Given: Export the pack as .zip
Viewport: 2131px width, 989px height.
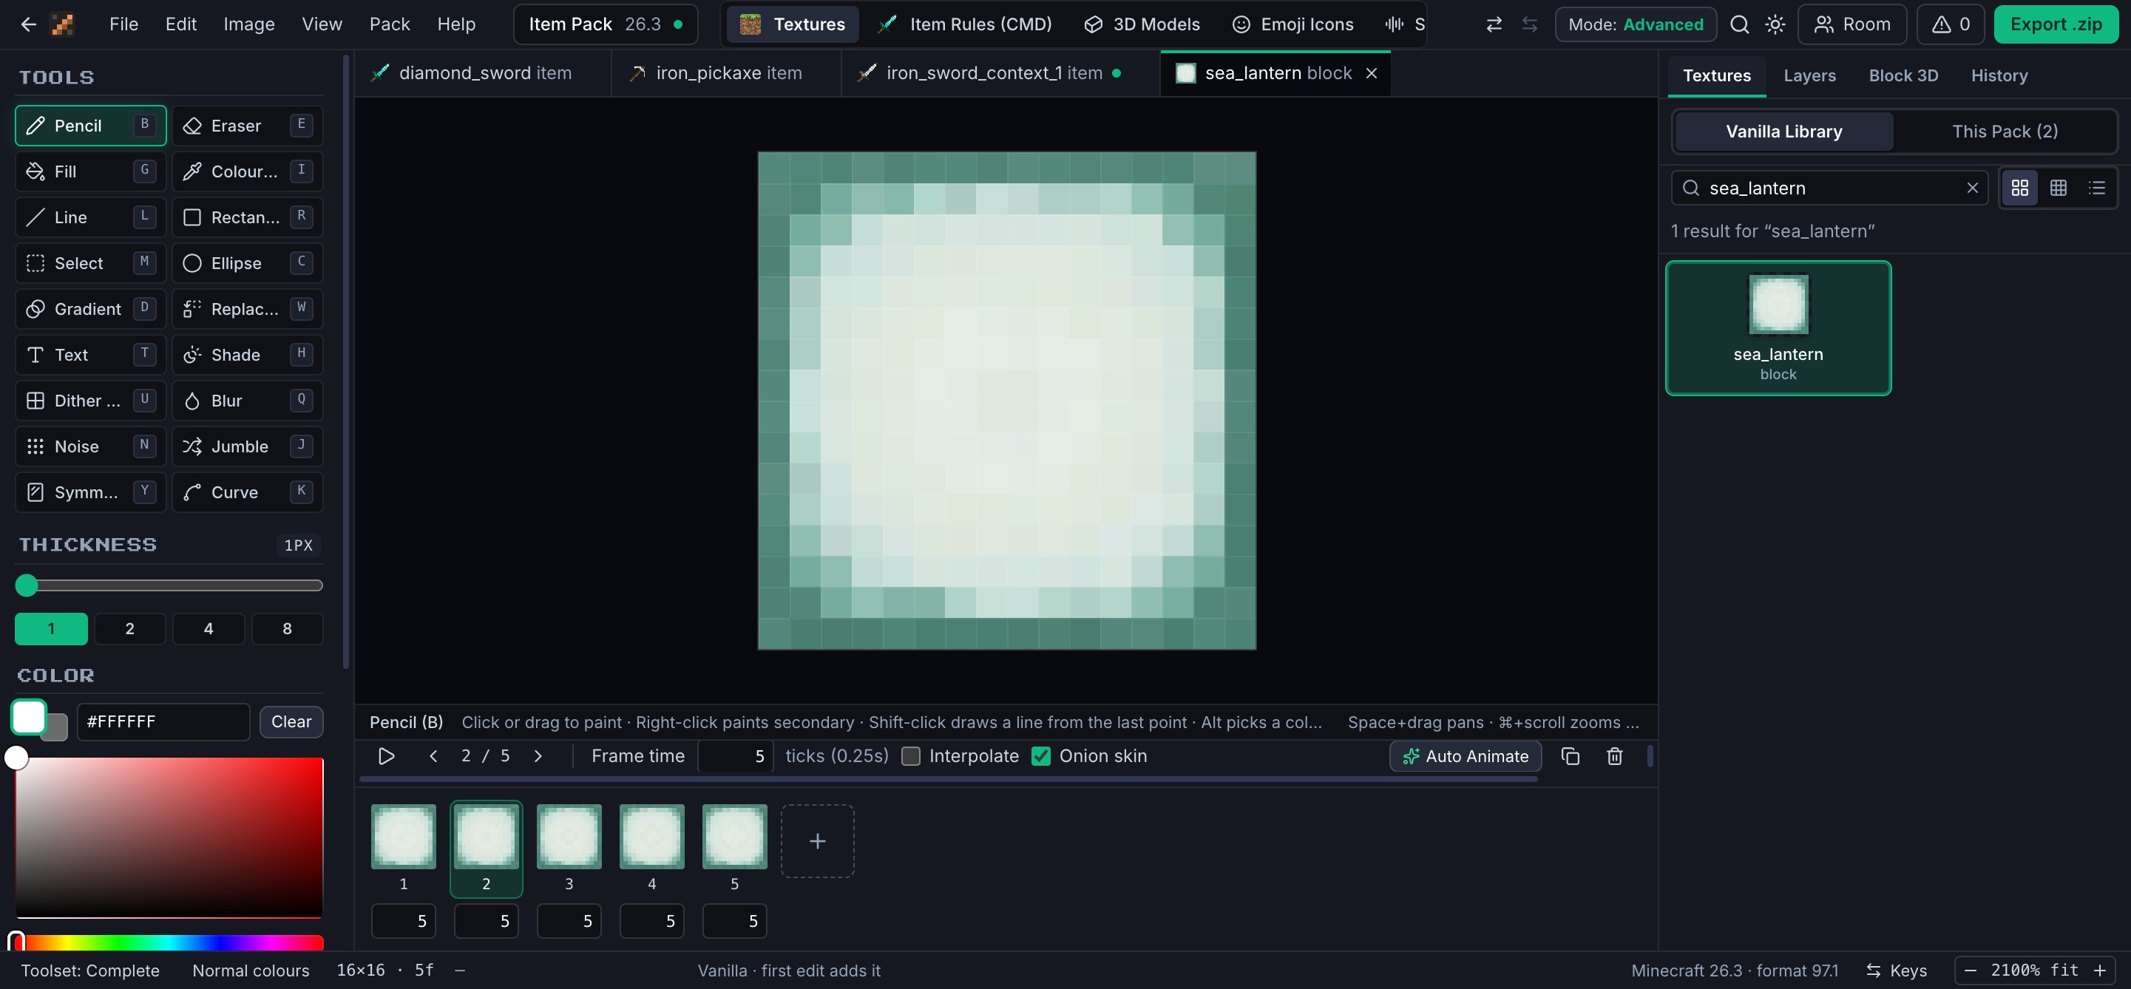Looking at the screenshot, I should click(x=2056, y=24).
